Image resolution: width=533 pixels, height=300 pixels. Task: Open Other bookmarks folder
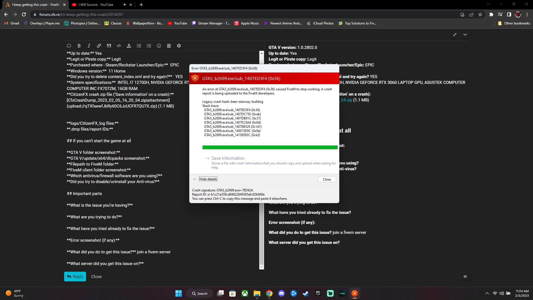pyautogui.click(x=514, y=23)
